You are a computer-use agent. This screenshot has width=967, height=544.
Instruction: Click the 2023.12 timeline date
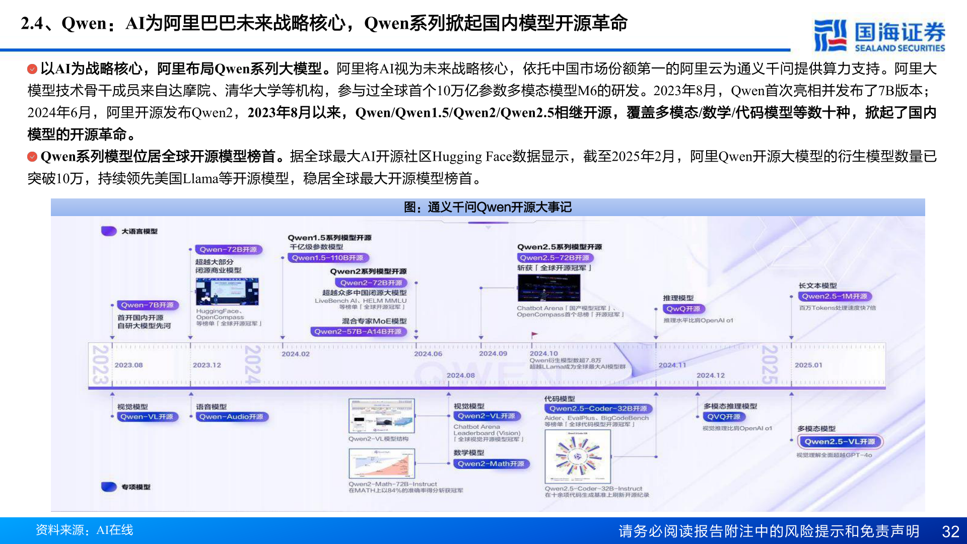207,365
